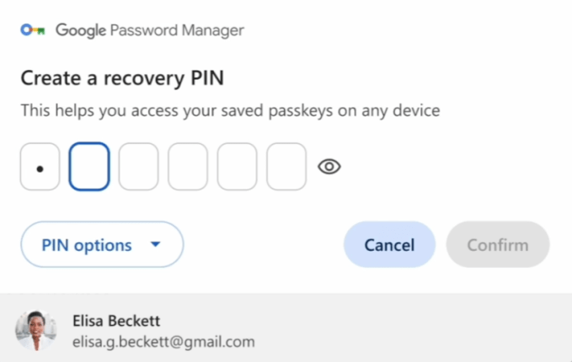The width and height of the screenshot is (572, 362).
Task: Focus the second PIN digit box
Action: [88, 167]
